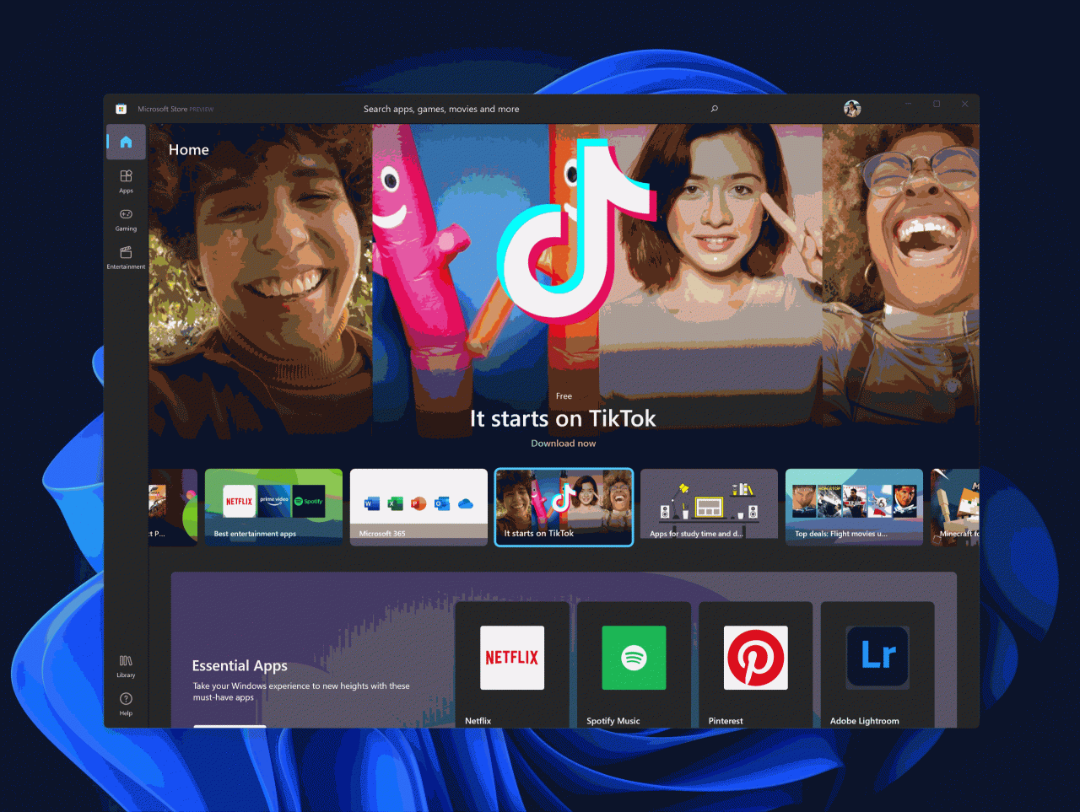Open the Library icon
The height and width of the screenshot is (812, 1080).
click(126, 661)
